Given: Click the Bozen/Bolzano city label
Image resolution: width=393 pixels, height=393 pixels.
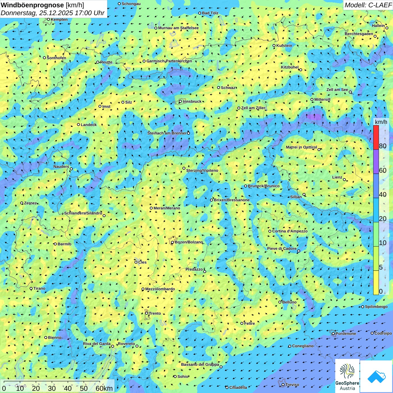Looking at the screenshot, I should 189,242.
